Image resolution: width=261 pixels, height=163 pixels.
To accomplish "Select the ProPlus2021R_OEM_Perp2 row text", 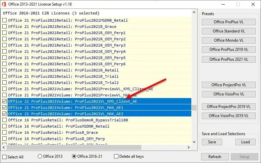I will tap(67, 39).
